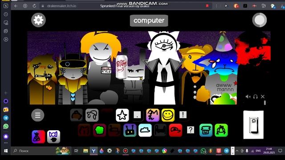Choose the red cap sound icon
The height and width of the screenshot is (160, 285).
click(175, 130)
